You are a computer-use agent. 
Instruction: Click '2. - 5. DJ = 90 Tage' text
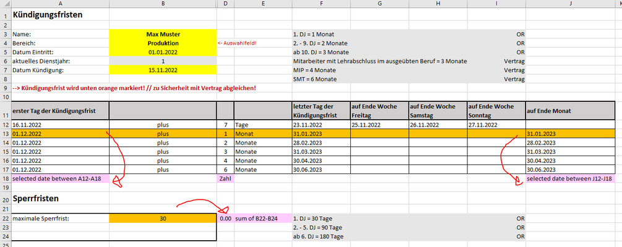coord(317,227)
